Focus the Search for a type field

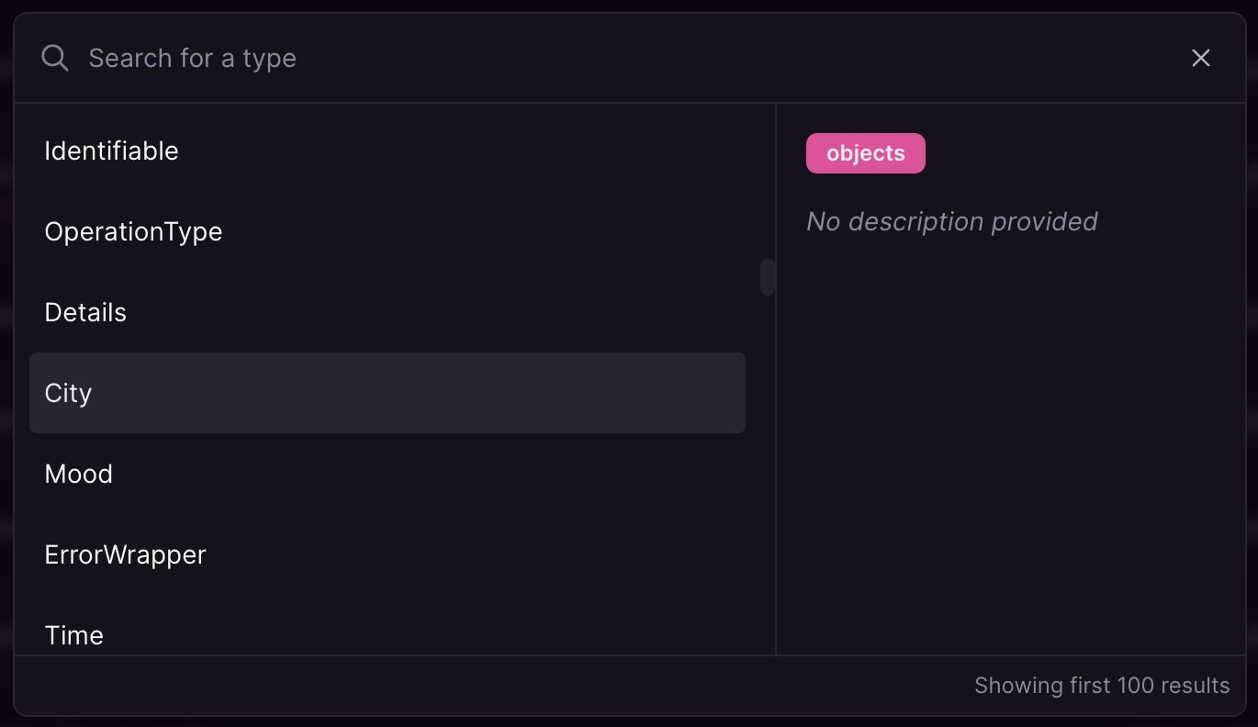tap(624, 58)
